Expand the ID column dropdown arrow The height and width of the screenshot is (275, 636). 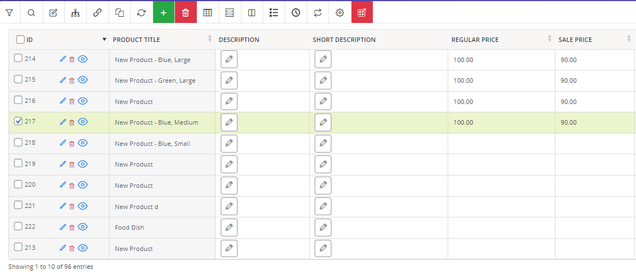pos(105,39)
